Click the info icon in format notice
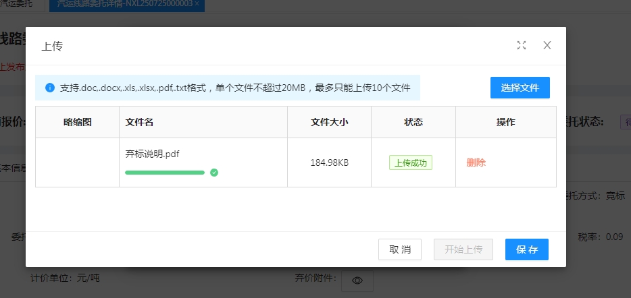Image resolution: width=631 pixels, height=298 pixels. pyautogui.click(x=50, y=88)
